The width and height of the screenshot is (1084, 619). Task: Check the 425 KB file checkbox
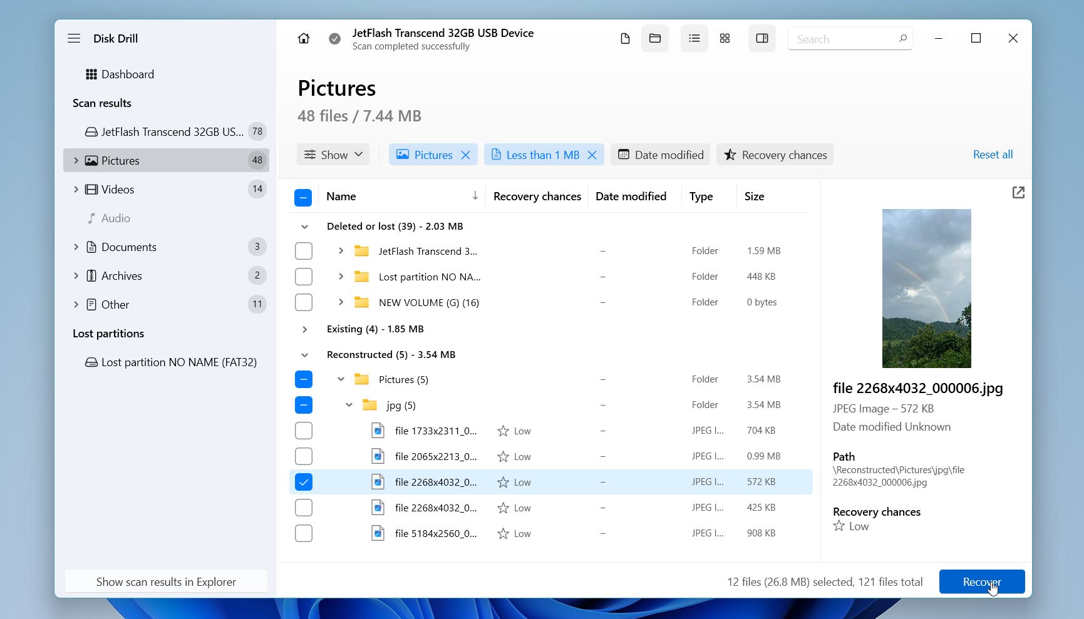tap(304, 508)
